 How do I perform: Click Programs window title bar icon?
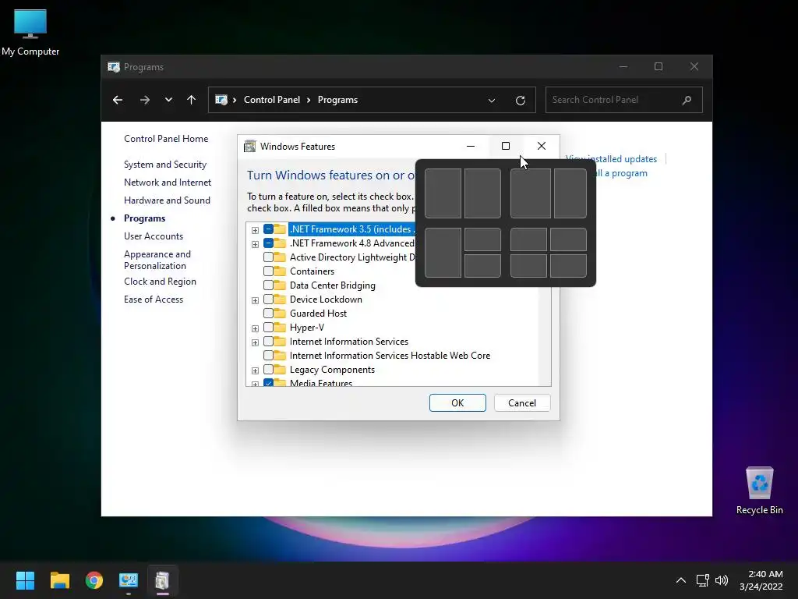coord(114,67)
